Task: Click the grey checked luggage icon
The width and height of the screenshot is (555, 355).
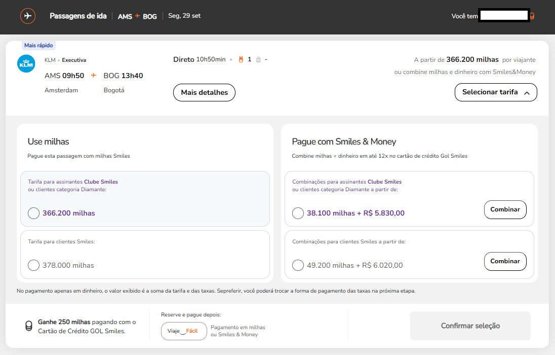Action: [258, 59]
